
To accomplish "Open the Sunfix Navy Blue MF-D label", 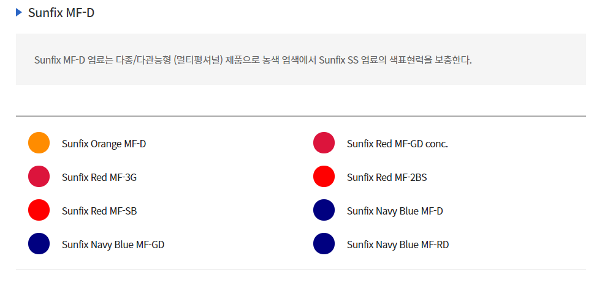I will (x=395, y=211).
